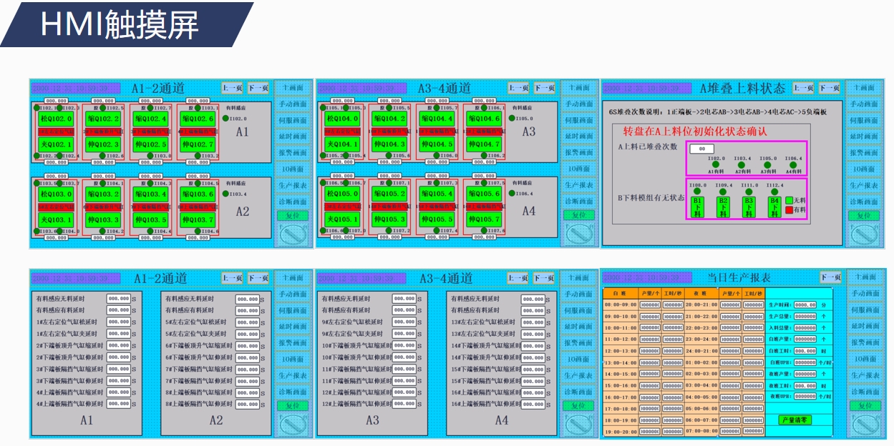Turn the rotary switch on A1-2通道 cylinder screen
The height and width of the screenshot is (446, 894).
pyautogui.click(x=291, y=234)
